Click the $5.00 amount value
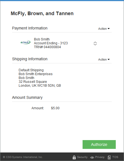The image size is (124, 161). point(55,108)
